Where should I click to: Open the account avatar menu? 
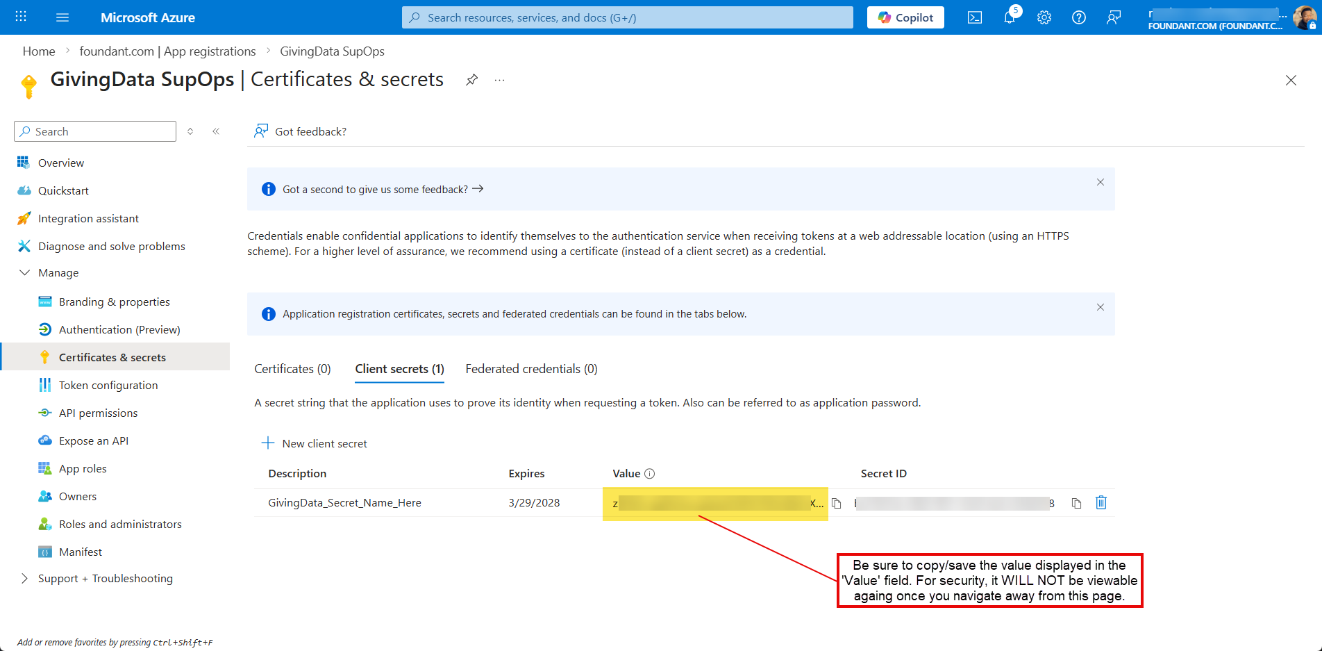(x=1304, y=17)
